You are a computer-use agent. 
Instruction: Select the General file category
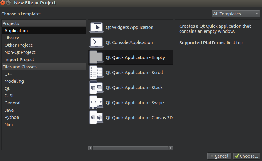click(x=43, y=103)
